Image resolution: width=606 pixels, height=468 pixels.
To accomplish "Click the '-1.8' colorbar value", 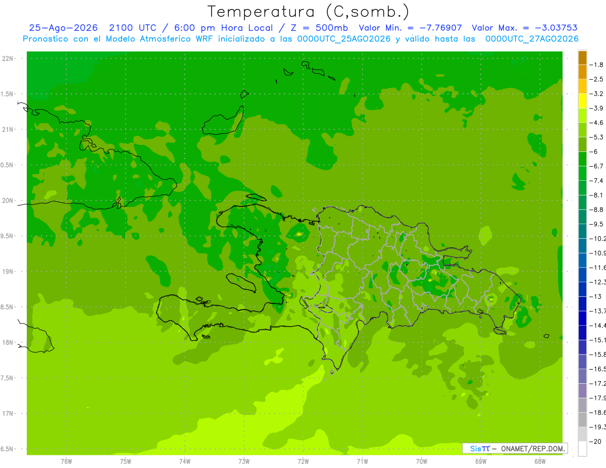I will tap(596, 65).
